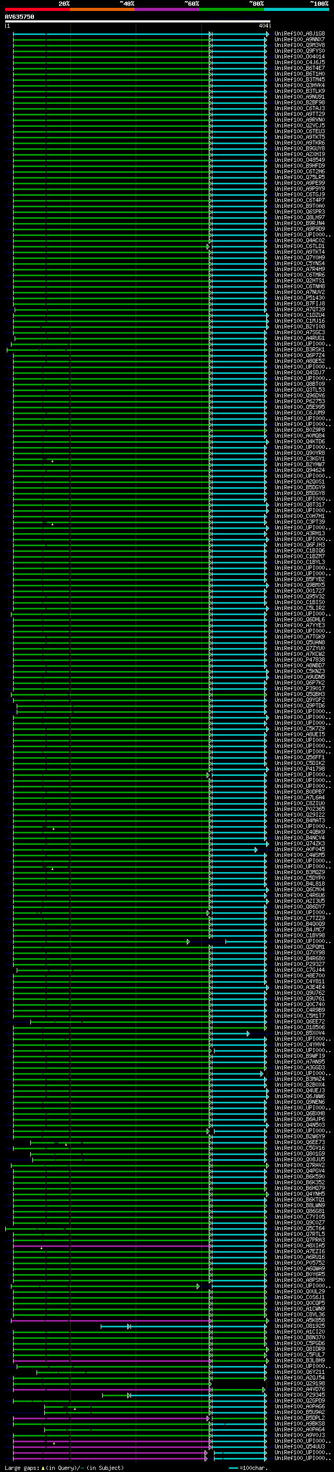Select hit label UniRef100_P41798
The image size is (334, 1472).
coord(300,769)
